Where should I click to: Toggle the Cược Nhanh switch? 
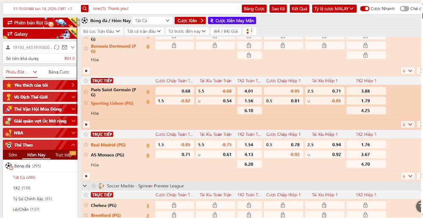[365, 8]
